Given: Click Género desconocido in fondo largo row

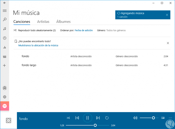Looking at the screenshot, I should click(x=127, y=65).
